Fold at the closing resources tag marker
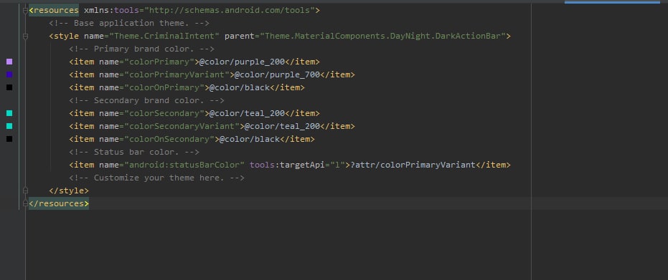Screen dimensions: 668x280 click(25, 203)
